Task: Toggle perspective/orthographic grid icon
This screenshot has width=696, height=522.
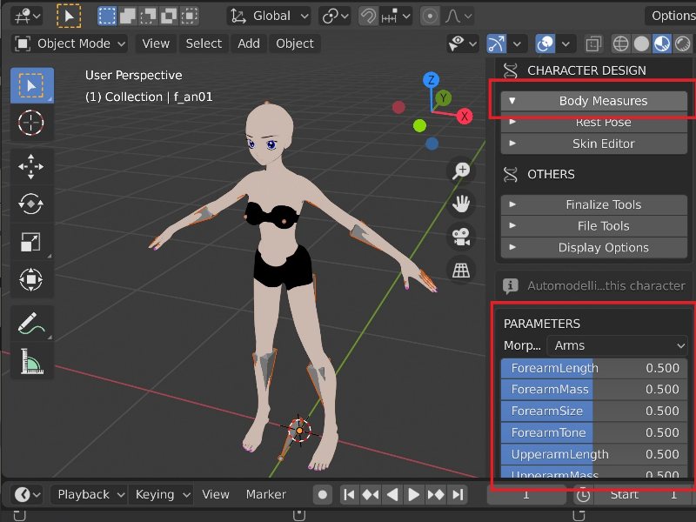Action: (461, 270)
